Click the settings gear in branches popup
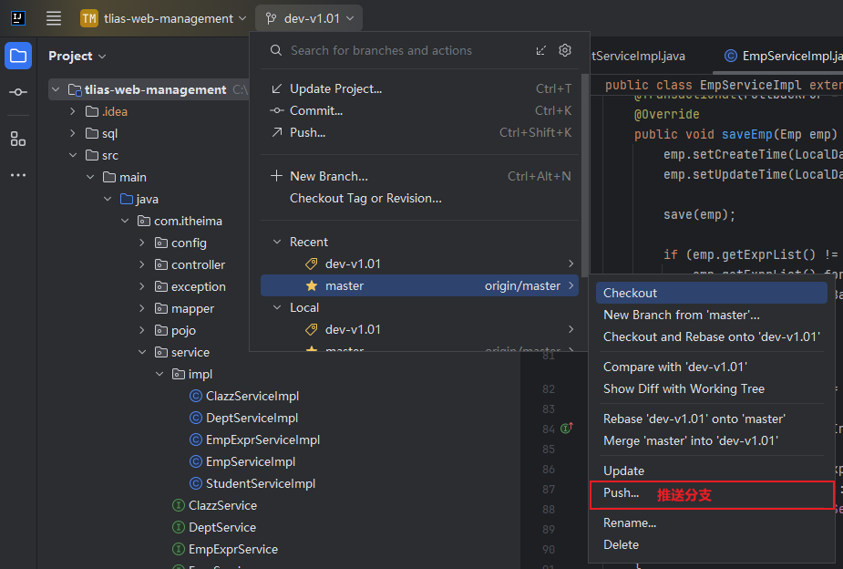Image resolution: width=843 pixels, height=569 pixels. (564, 50)
